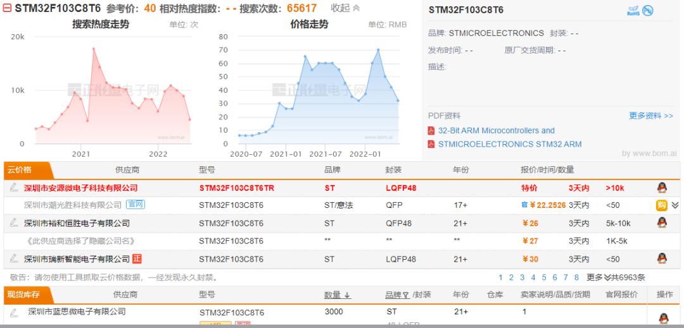This screenshot has width=684, height=328.
Task: Click PDF icon beside 32-Bit ARM Microcontrollers
Action: pos(431,130)
